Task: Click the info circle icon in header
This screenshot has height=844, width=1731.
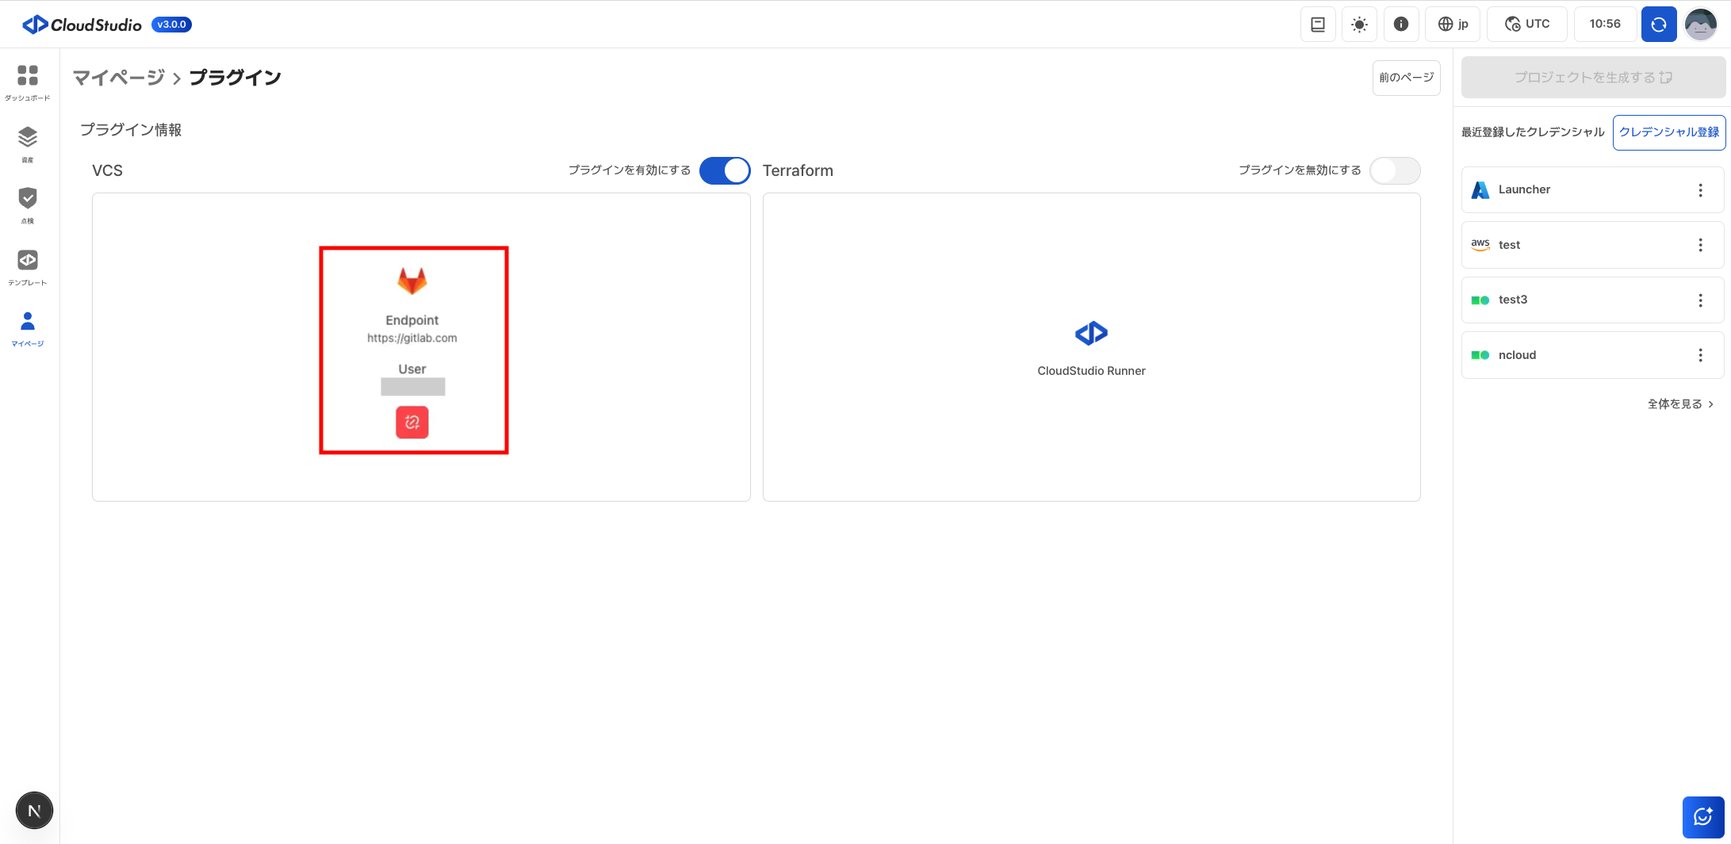Action: click(1401, 25)
